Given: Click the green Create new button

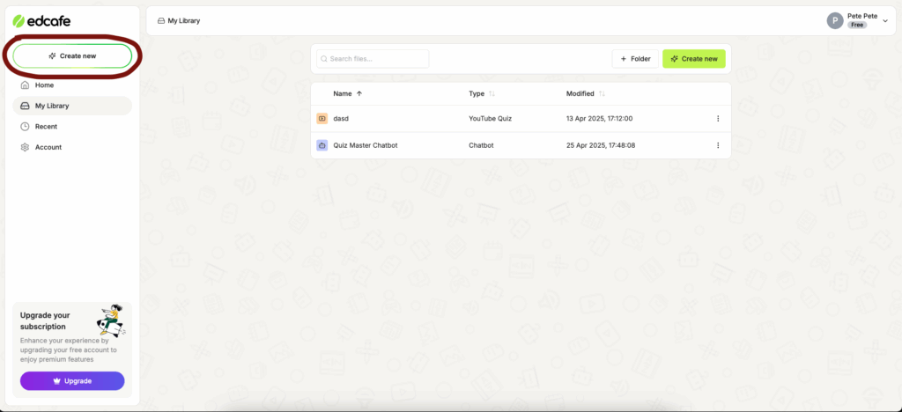Looking at the screenshot, I should [694, 59].
